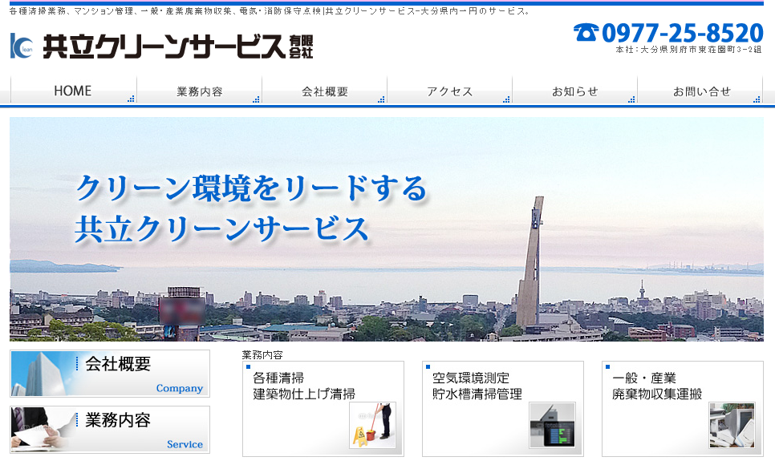Click the 有限会社 text beside logo
Screen dimensions: 775x461
(x=301, y=47)
